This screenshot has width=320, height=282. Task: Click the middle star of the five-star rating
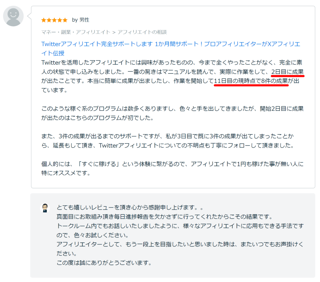point(54,20)
